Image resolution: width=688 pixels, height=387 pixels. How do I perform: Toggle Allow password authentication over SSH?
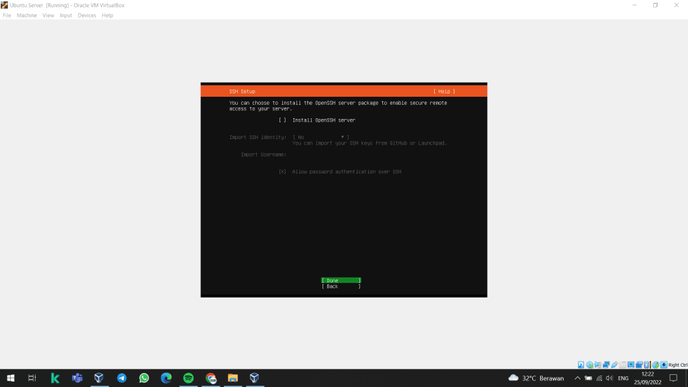283,172
